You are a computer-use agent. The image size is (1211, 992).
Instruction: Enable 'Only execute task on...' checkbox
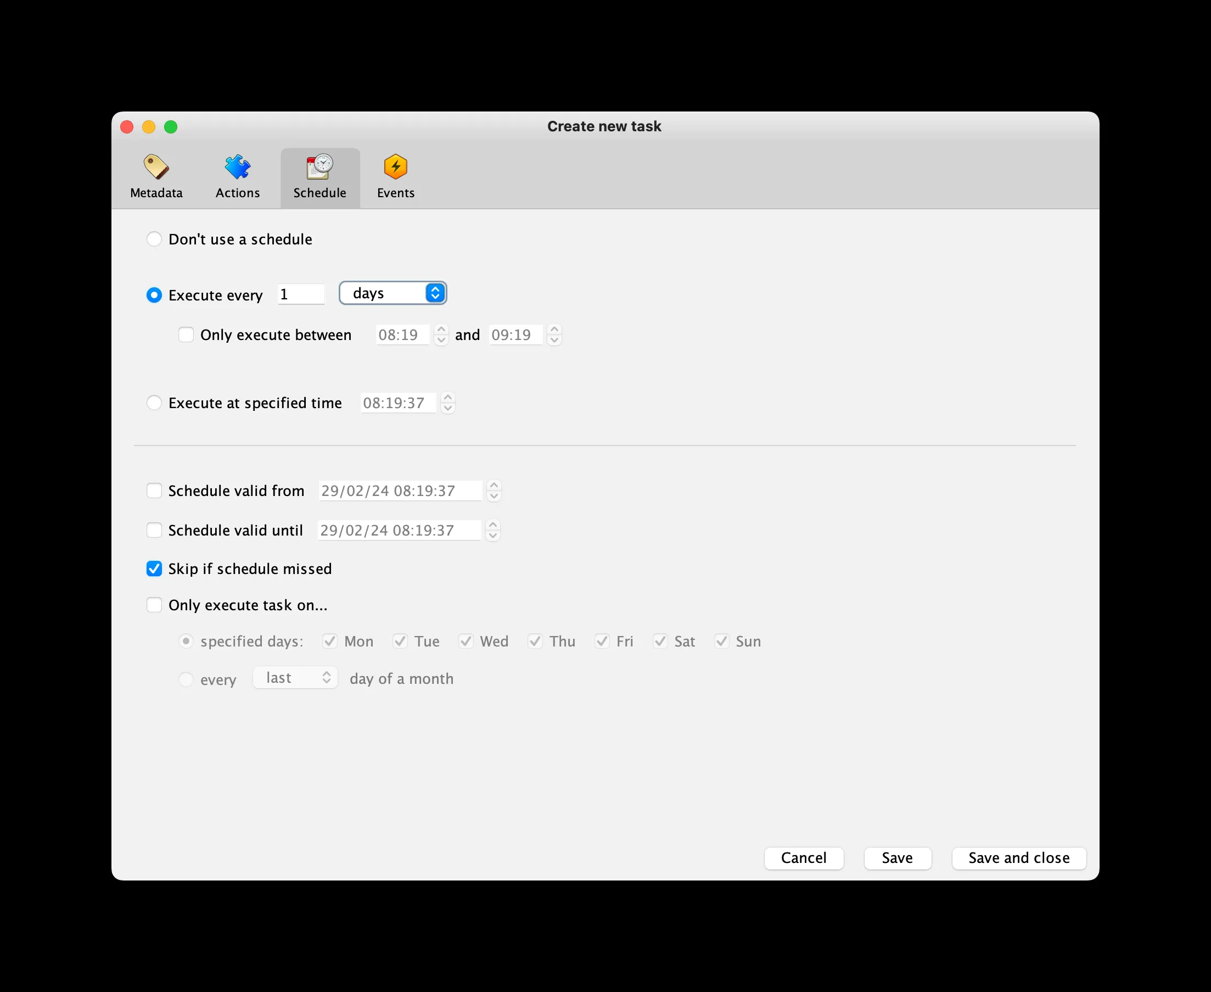(x=154, y=605)
